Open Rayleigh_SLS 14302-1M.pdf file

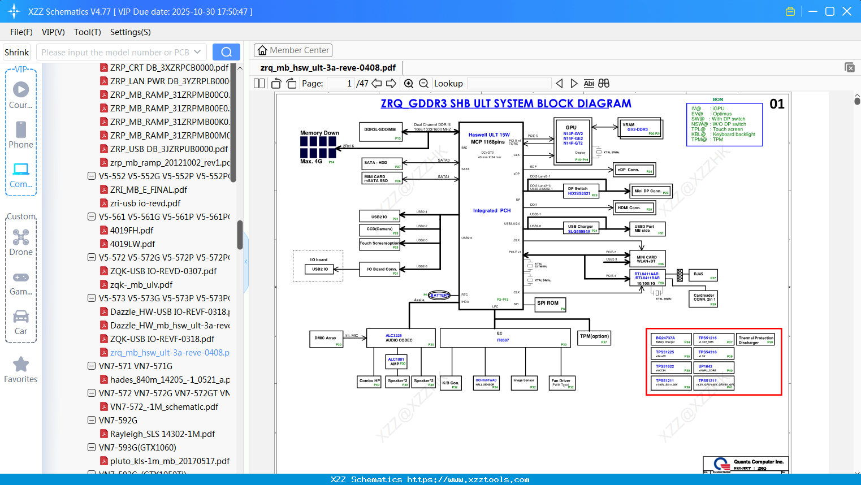tap(162, 434)
